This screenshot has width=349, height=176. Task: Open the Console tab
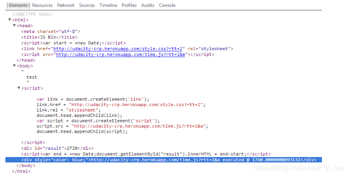[x=167, y=5]
